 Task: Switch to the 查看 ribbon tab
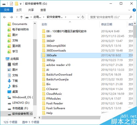click(43, 10)
